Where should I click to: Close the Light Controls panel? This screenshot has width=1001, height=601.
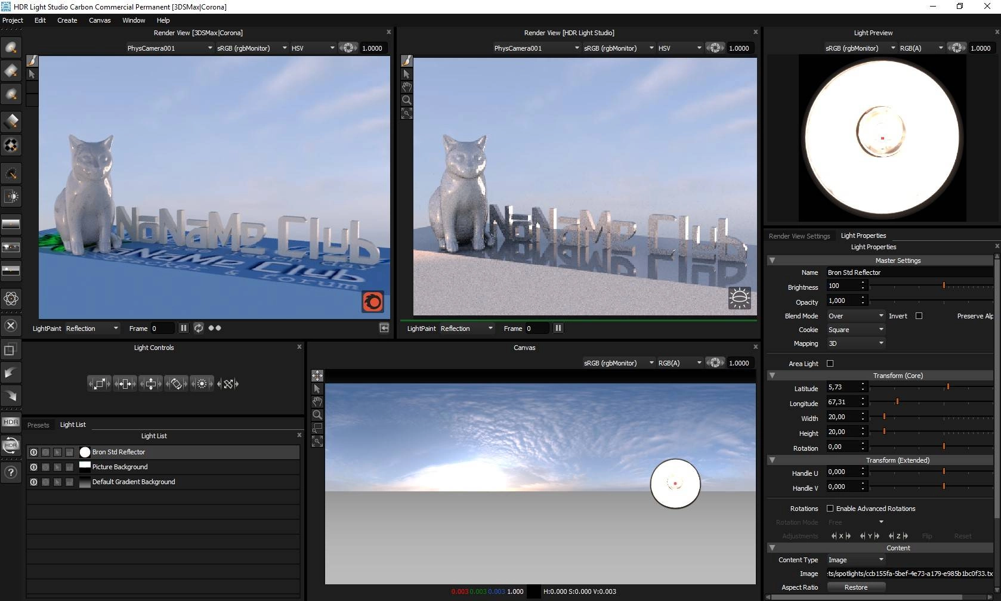299,346
